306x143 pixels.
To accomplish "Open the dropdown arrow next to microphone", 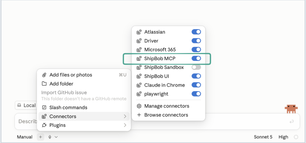I will 56,137.
